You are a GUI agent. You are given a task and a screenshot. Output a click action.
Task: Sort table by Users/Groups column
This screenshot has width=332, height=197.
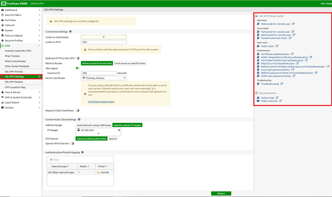tap(60, 166)
